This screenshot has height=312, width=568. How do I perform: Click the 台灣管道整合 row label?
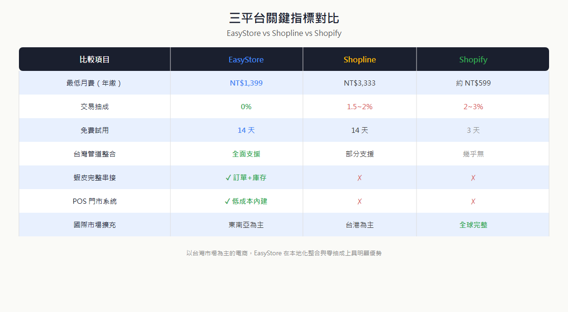point(95,154)
